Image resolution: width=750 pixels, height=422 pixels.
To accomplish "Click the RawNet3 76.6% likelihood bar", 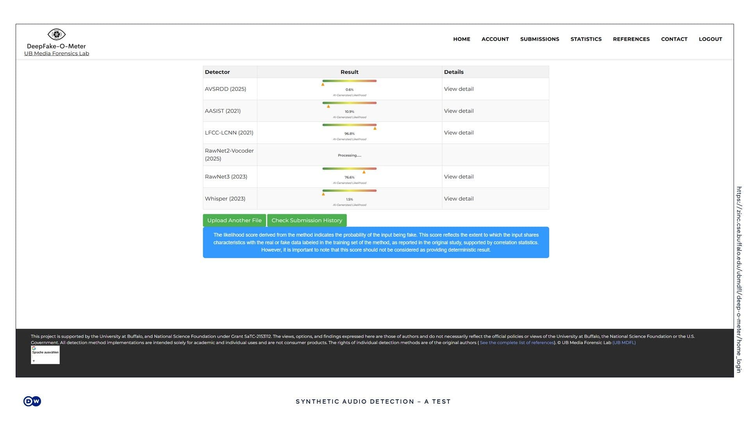I will click(x=349, y=169).
